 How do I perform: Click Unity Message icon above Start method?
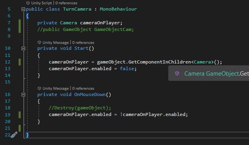39,42
